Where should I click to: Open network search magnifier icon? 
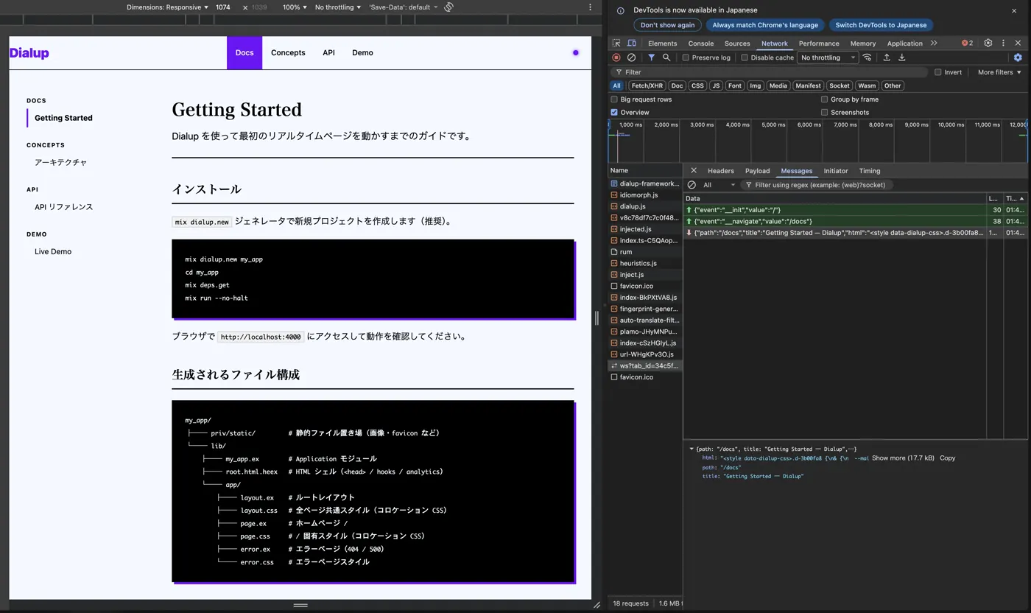[x=666, y=57]
